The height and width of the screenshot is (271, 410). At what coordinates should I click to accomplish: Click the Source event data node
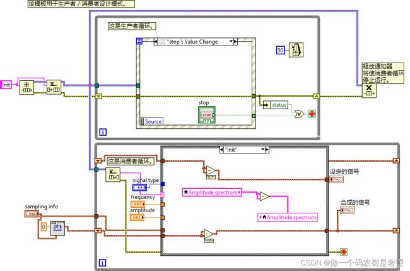tap(151, 121)
